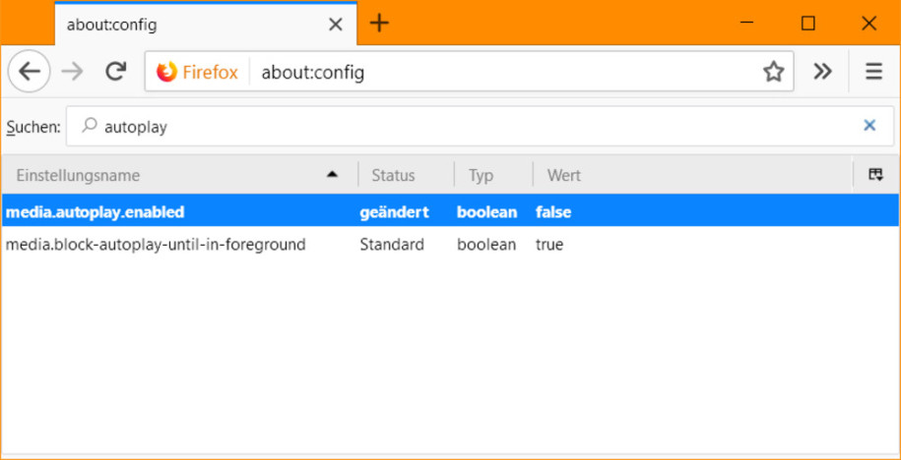Click the Firefox logo in address bar

point(166,73)
